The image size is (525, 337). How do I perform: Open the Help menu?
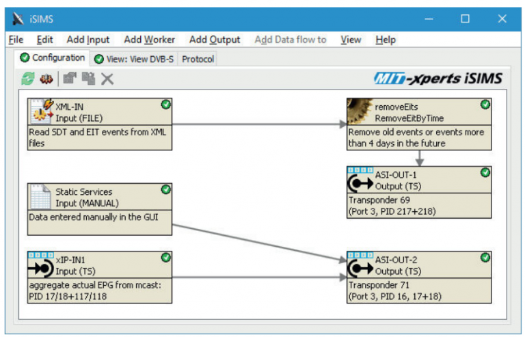click(x=385, y=40)
